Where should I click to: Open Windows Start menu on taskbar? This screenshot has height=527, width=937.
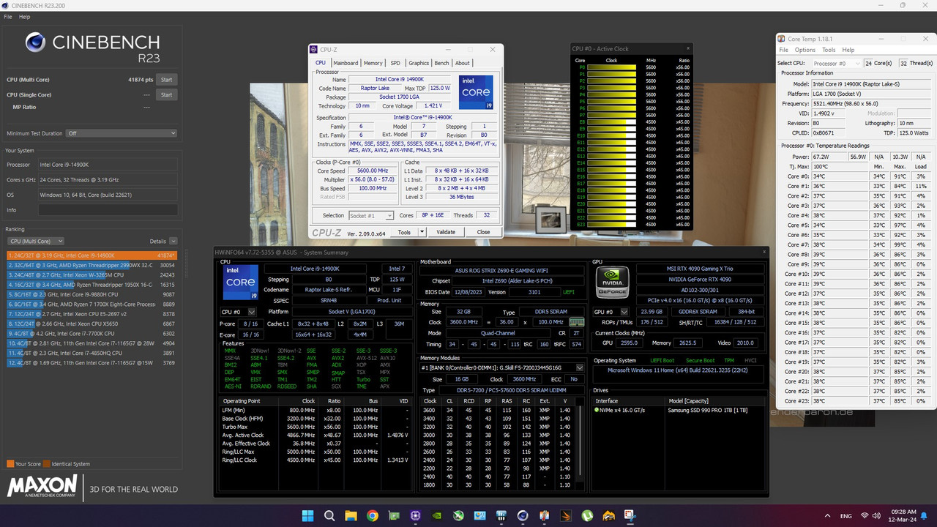308,515
